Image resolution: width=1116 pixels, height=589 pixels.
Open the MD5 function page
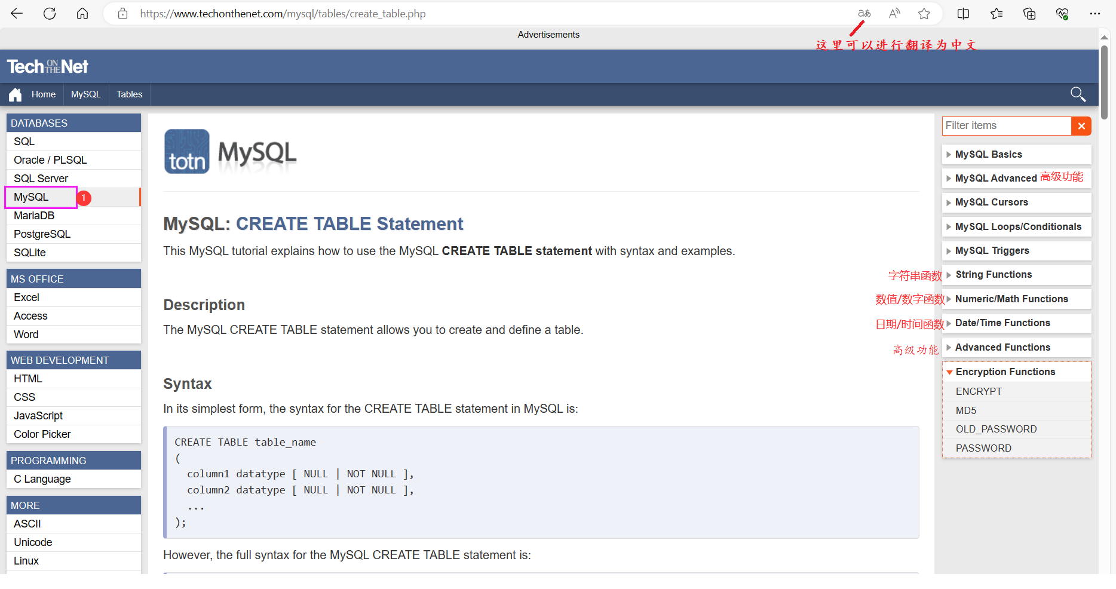point(1017,410)
